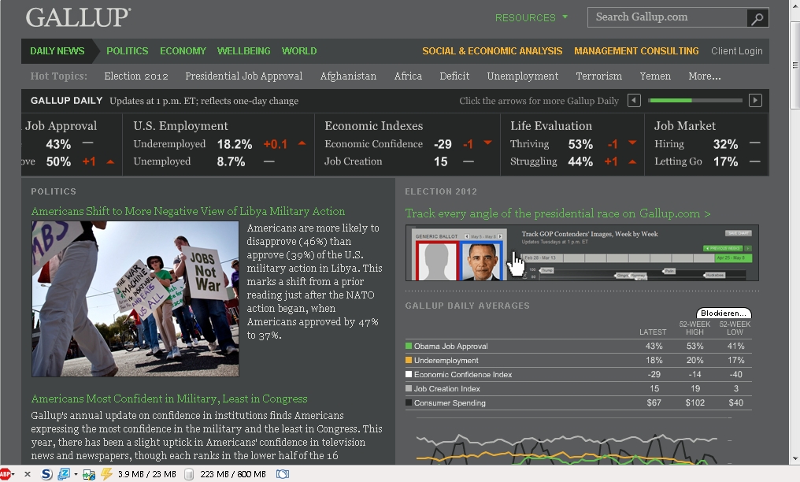Select the Obama Job Approval row label

(x=451, y=347)
